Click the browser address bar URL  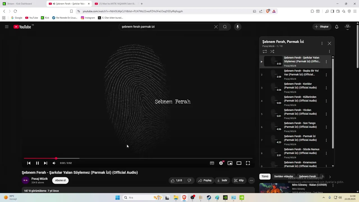(133, 11)
